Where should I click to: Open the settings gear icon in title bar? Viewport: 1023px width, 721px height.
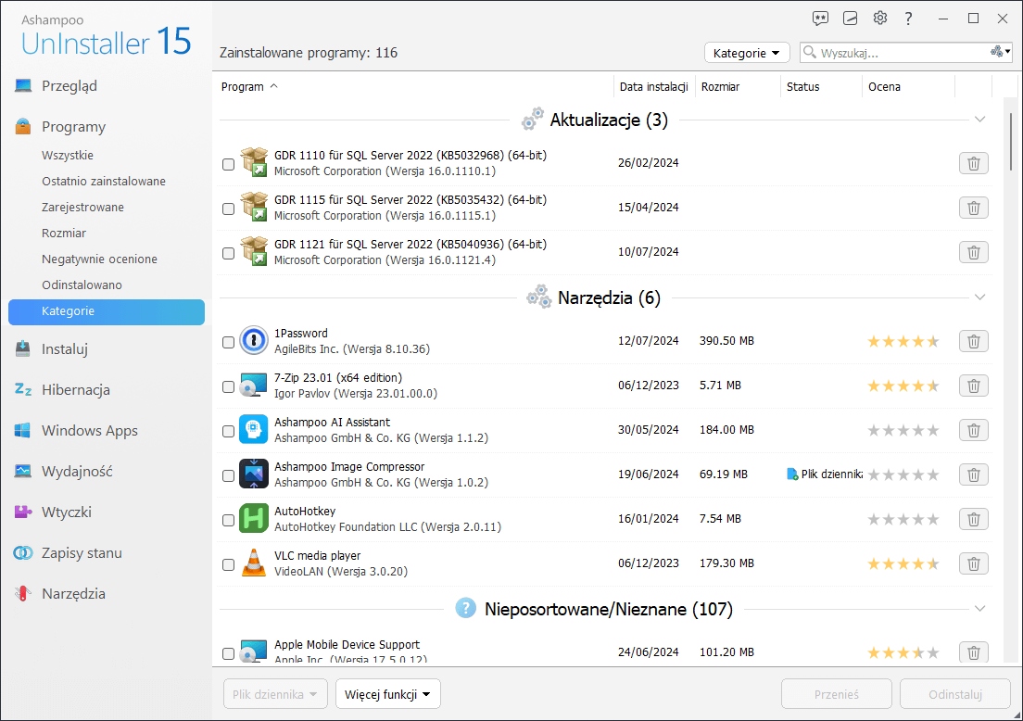pos(880,19)
